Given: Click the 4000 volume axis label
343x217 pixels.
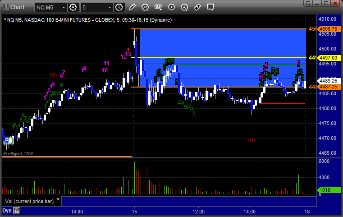Looking at the screenshot, I should pos(324,177).
